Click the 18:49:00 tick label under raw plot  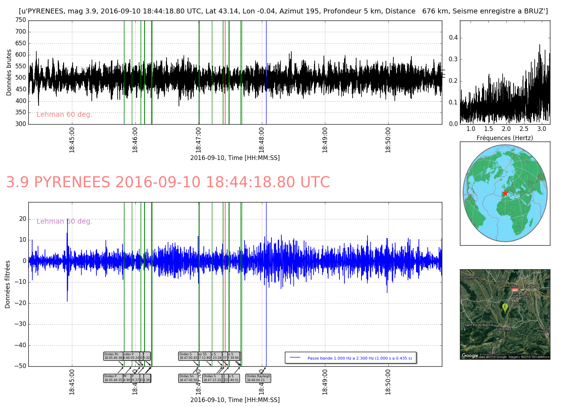coord(325,140)
